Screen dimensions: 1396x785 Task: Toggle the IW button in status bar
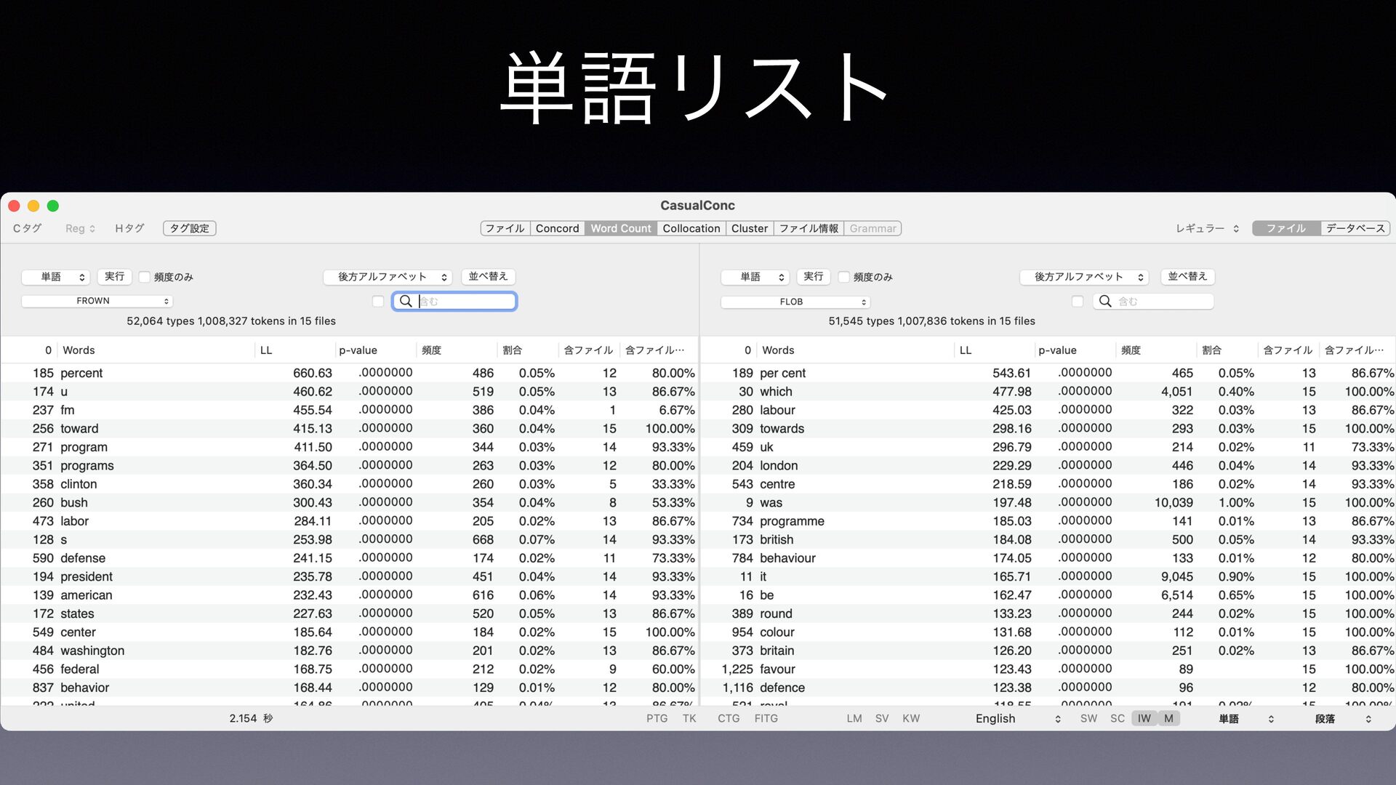[1144, 718]
